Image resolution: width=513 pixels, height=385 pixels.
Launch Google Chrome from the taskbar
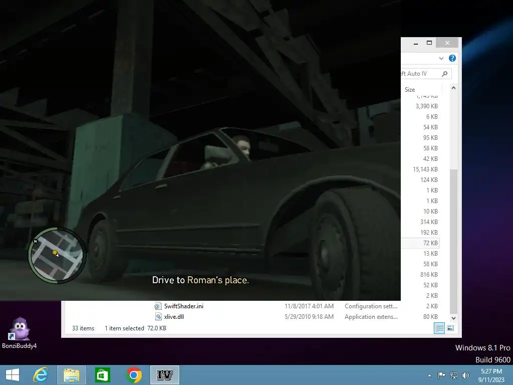[133, 375]
